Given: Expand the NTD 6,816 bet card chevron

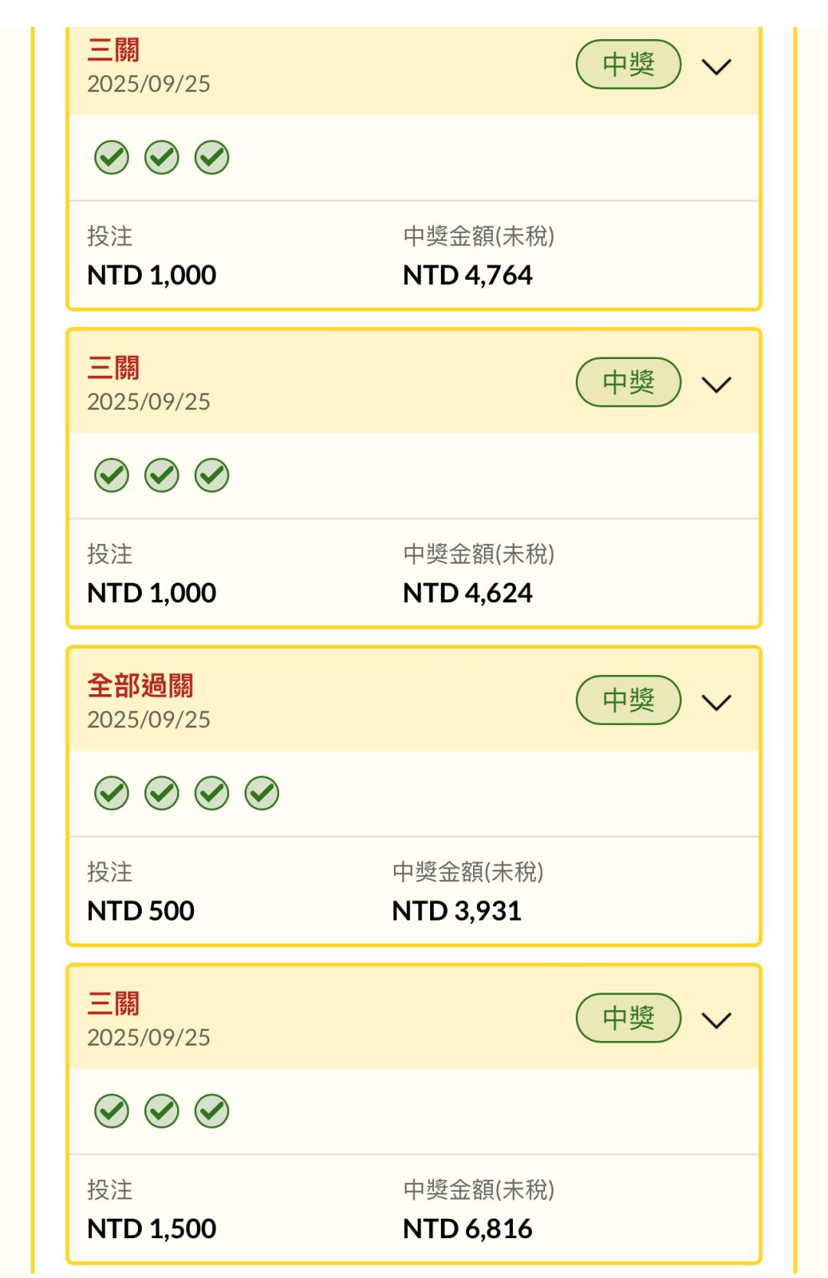Looking at the screenshot, I should tap(717, 1020).
